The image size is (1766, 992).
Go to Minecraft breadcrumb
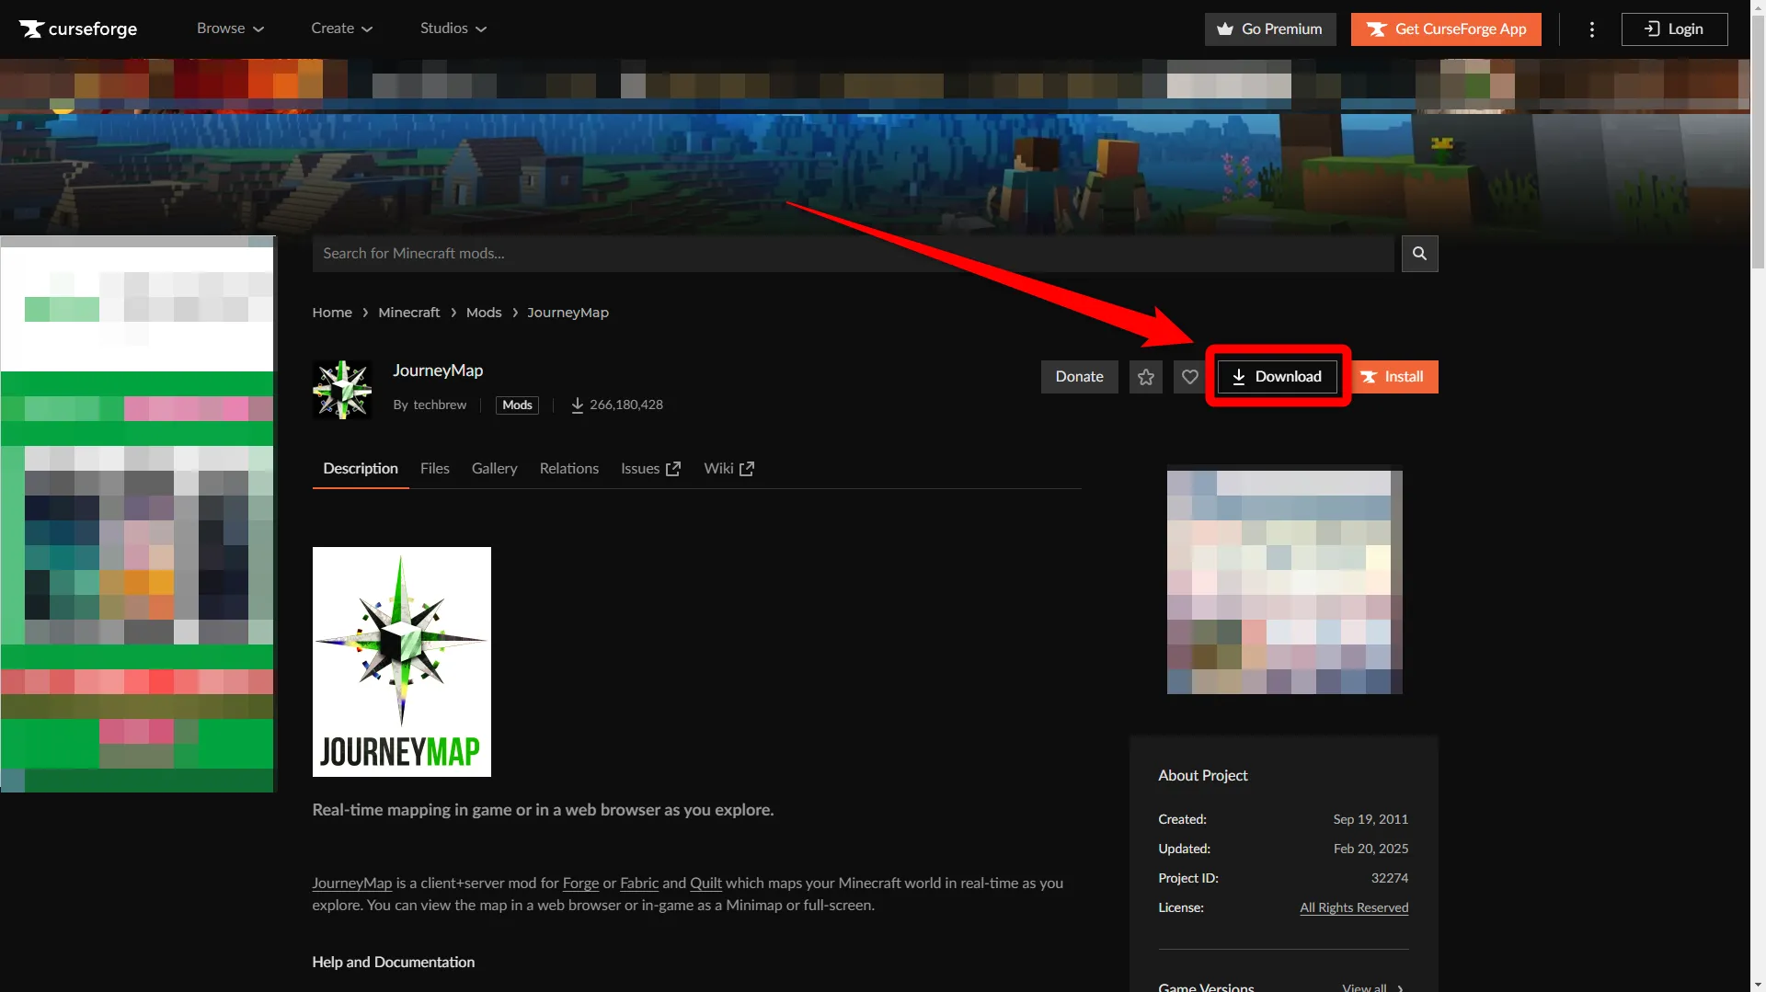coord(409,313)
